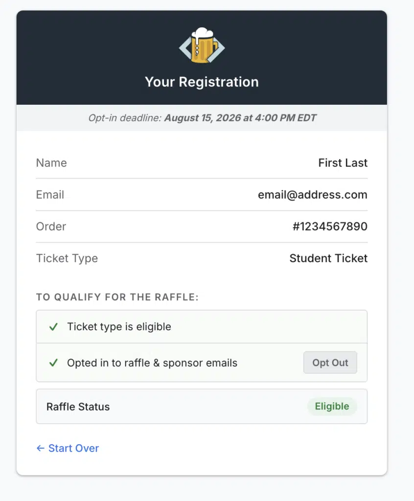This screenshot has height=501, width=414.
Task: Click the Raffle Status label
Action: click(78, 407)
